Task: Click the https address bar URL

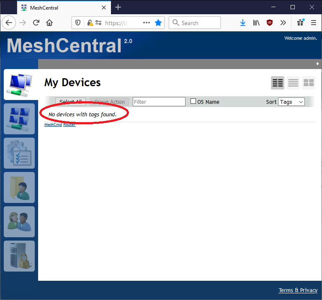Action: (x=116, y=23)
